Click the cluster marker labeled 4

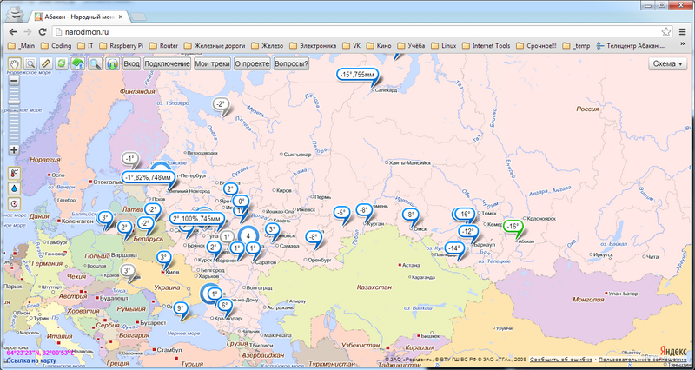click(x=249, y=236)
